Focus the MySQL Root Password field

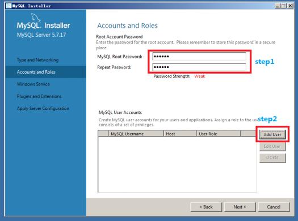(x=199, y=56)
